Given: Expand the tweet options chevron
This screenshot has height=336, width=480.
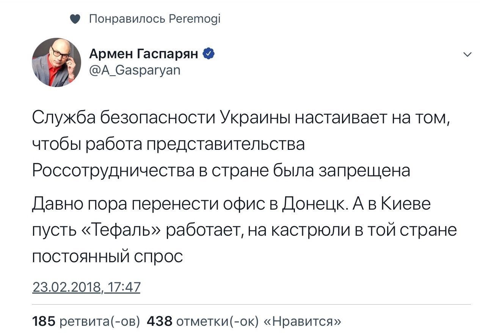Looking at the screenshot, I should click(468, 55).
